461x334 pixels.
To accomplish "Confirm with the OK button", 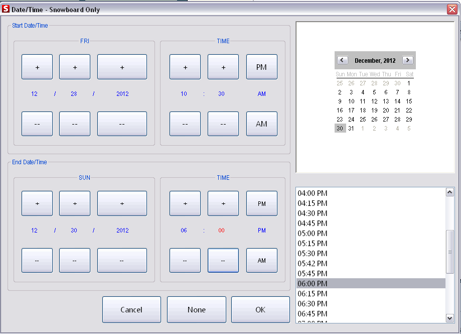I will 260,309.
